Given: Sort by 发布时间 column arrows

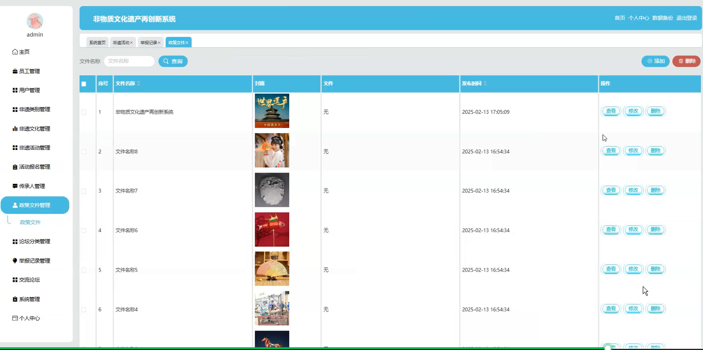Looking at the screenshot, I should [485, 83].
